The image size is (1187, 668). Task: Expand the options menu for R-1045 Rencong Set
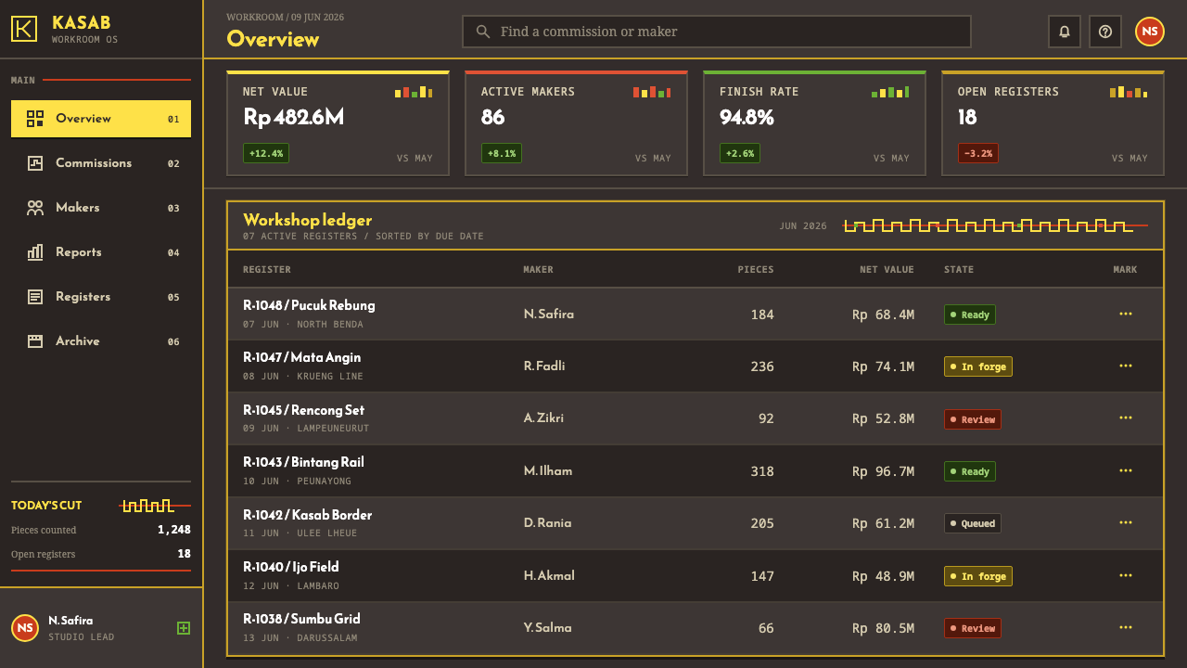coord(1126,418)
